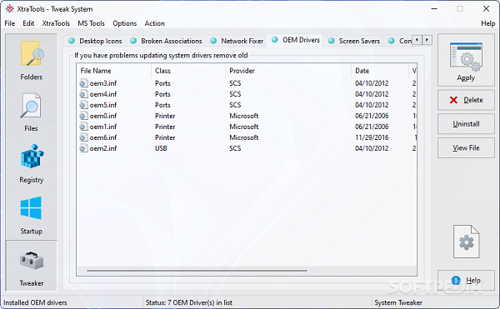500x309 pixels.
Task: Click the Microsoft provider cell of oem0.inf
Action: click(244, 116)
